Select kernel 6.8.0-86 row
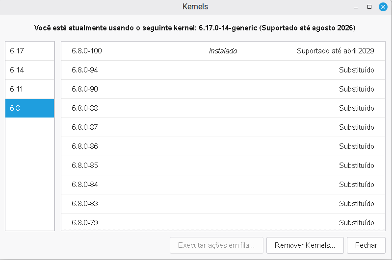Viewport: 392px width, 260px height. (x=223, y=146)
